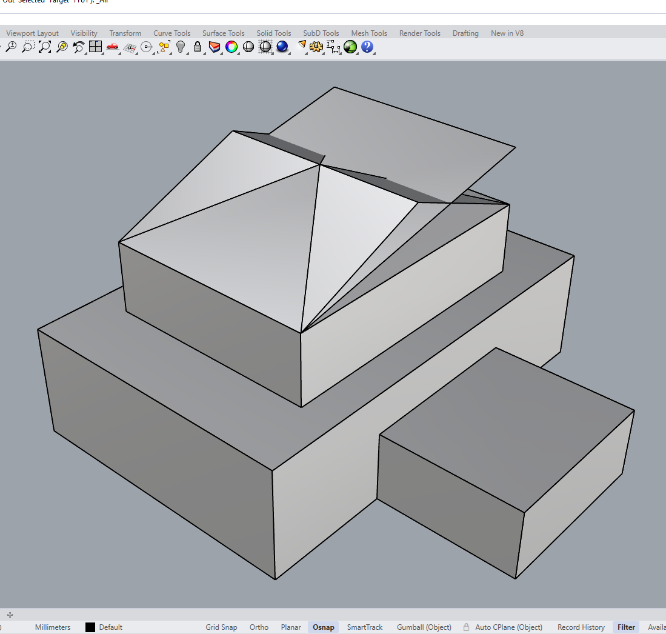Open the light bulb Hide Objects icon
The image size is (666, 634).
180,47
